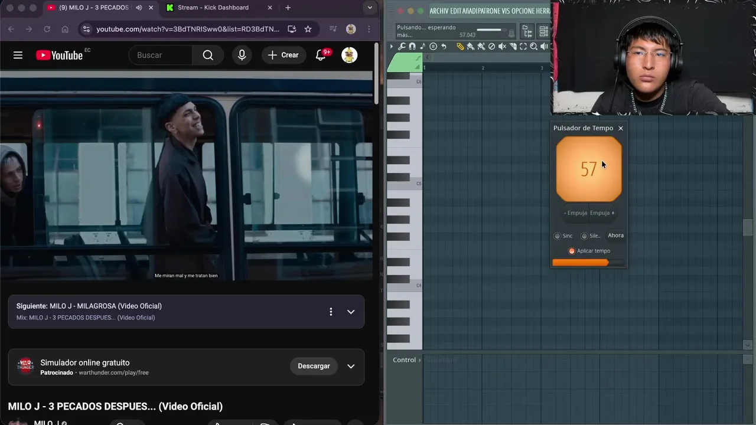The height and width of the screenshot is (425, 756).
Task: Select the yellow Draw pencil tool
Action: click(x=460, y=46)
